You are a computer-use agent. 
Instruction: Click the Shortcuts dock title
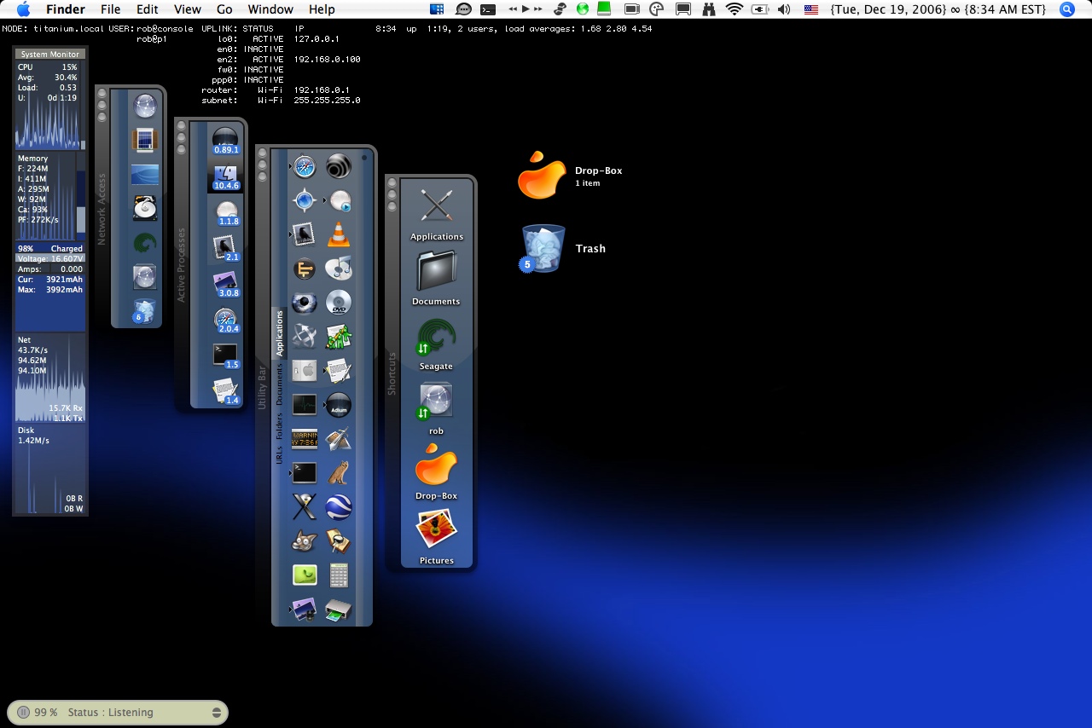pyautogui.click(x=392, y=373)
